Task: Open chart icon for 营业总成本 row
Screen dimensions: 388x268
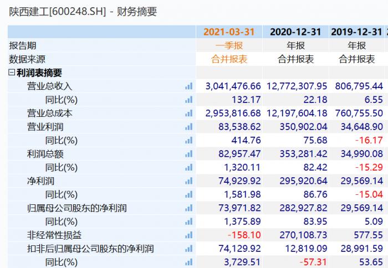Action: (x=189, y=113)
